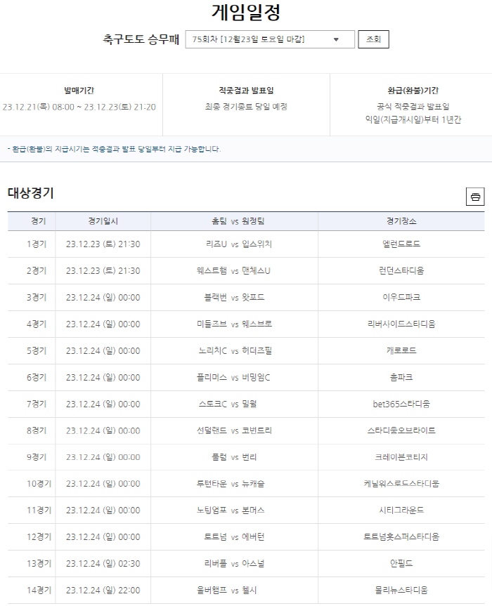
Task: Open the 75회차 round selection dropdown
Action: tap(270, 39)
